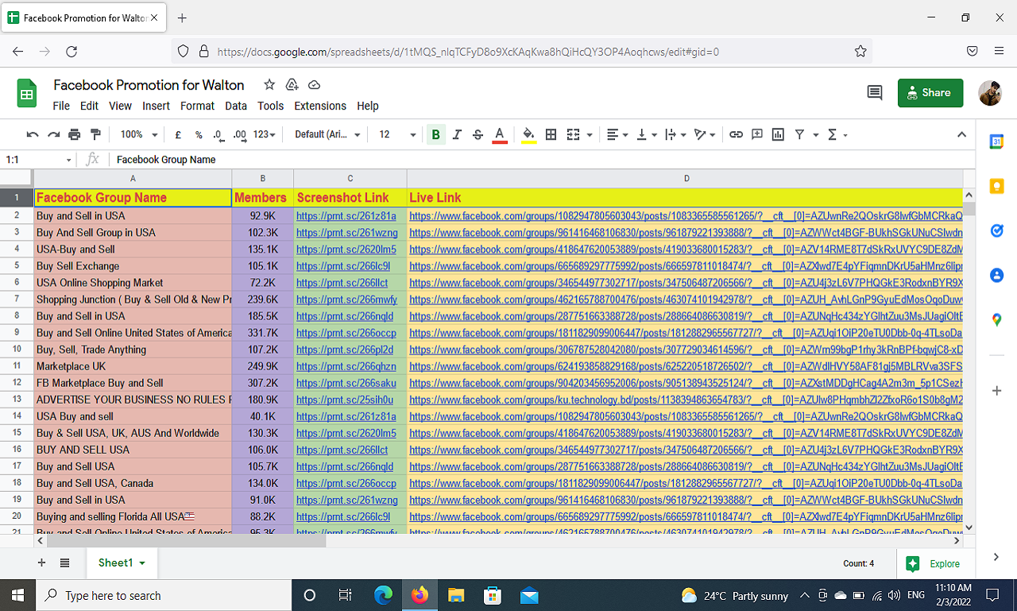
Task: Insert a comment from the toolbar
Action: point(757,135)
